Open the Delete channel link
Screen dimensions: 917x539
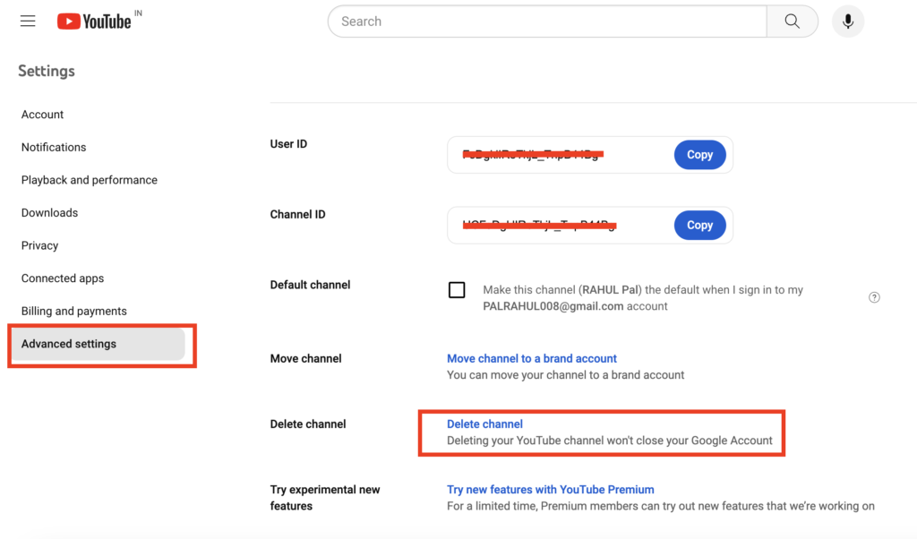coord(484,423)
